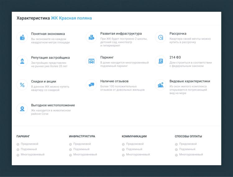The width and height of the screenshot is (233, 177).
Task: Toggle Придомовой checkbox under ПАРКИНГ
Action: (x=18, y=144)
